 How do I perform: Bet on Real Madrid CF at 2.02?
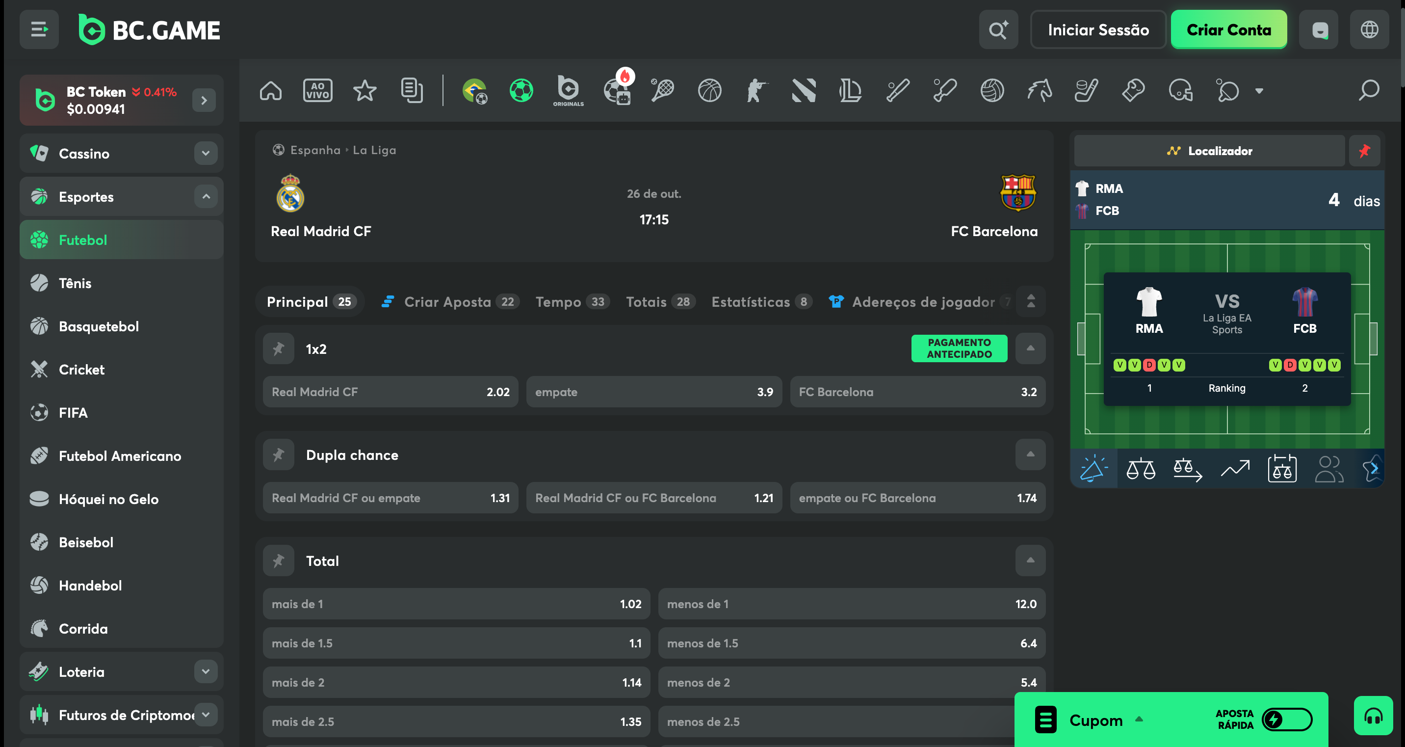tap(390, 392)
